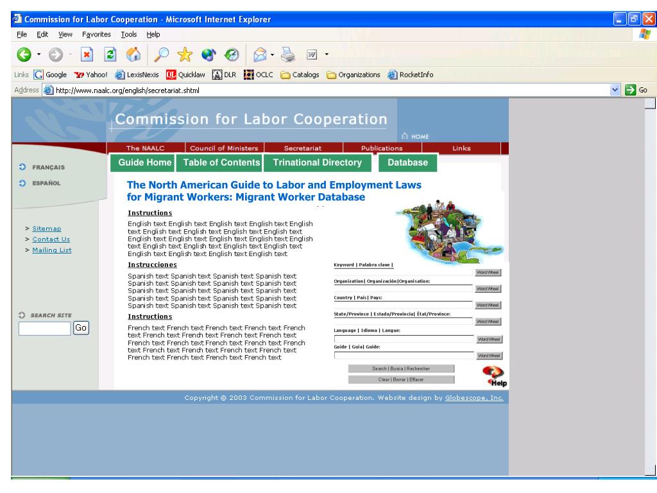Click Word Wheel button for State/Province field
The image size is (657, 493).
click(488, 322)
